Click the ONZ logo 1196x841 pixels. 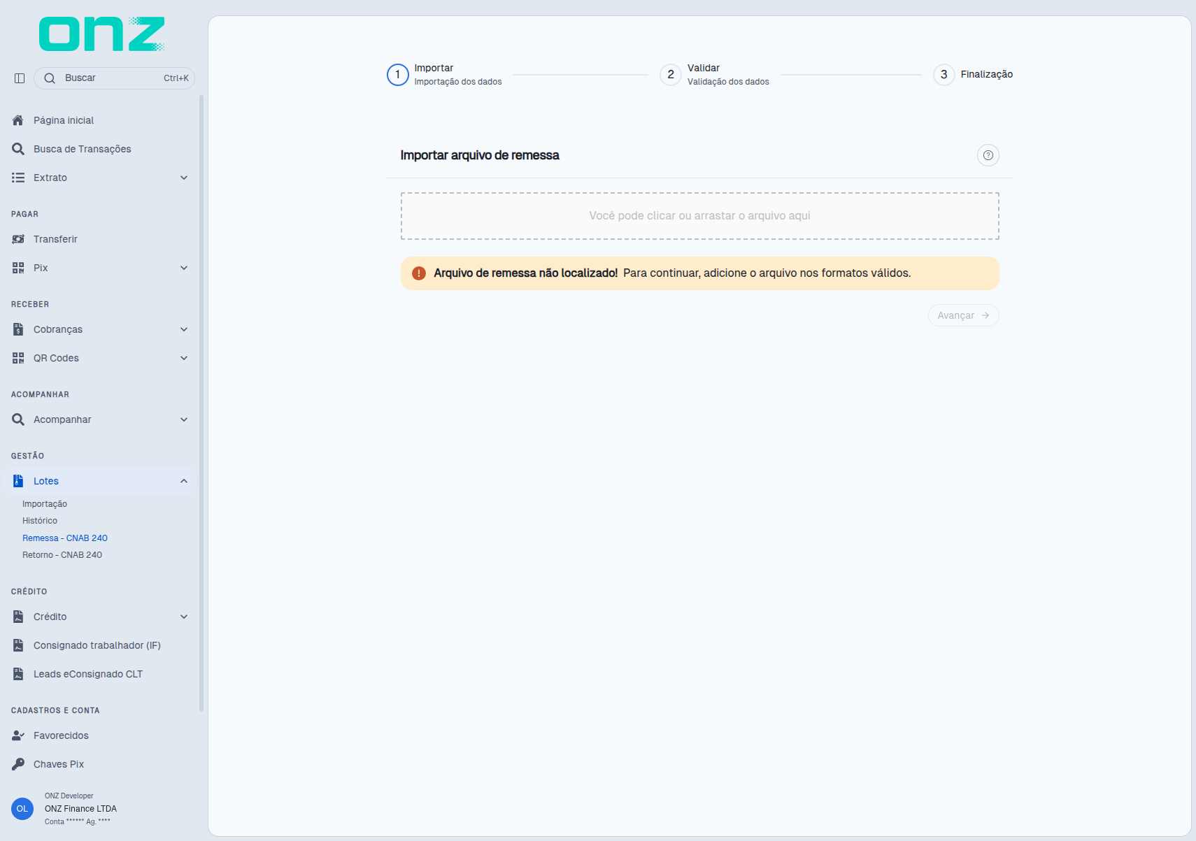[102, 34]
